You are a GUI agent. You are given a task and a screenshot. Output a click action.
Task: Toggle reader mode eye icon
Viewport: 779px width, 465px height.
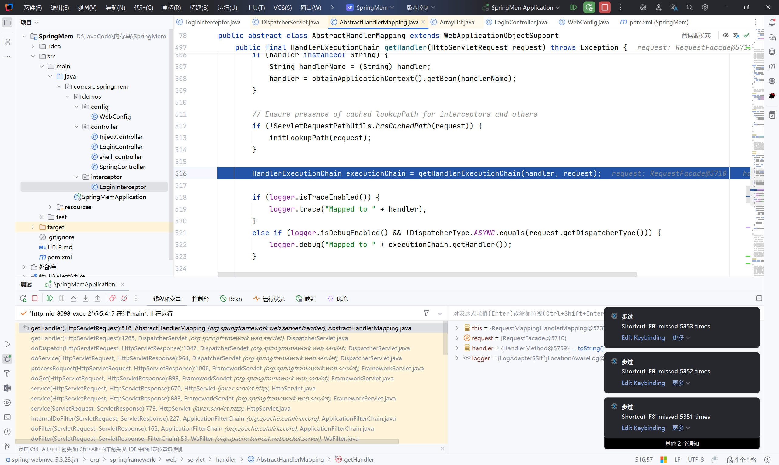(x=725, y=35)
